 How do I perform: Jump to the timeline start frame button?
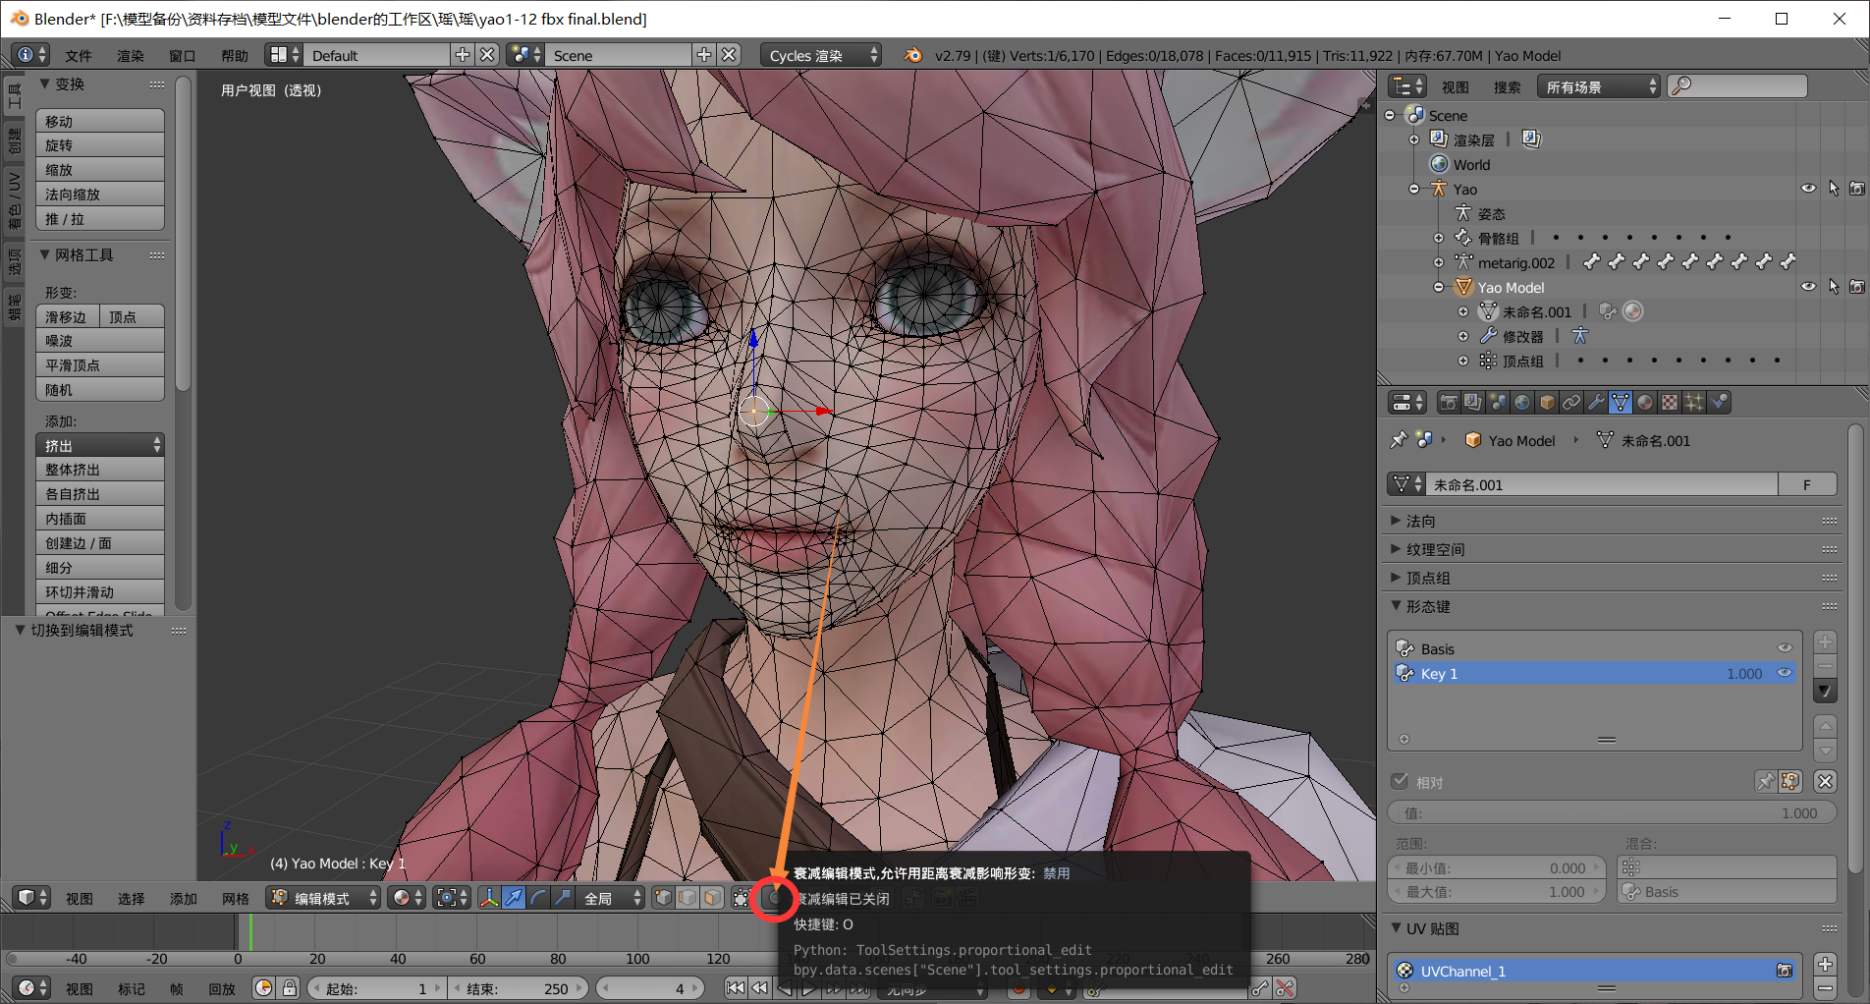tap(735, 988)
